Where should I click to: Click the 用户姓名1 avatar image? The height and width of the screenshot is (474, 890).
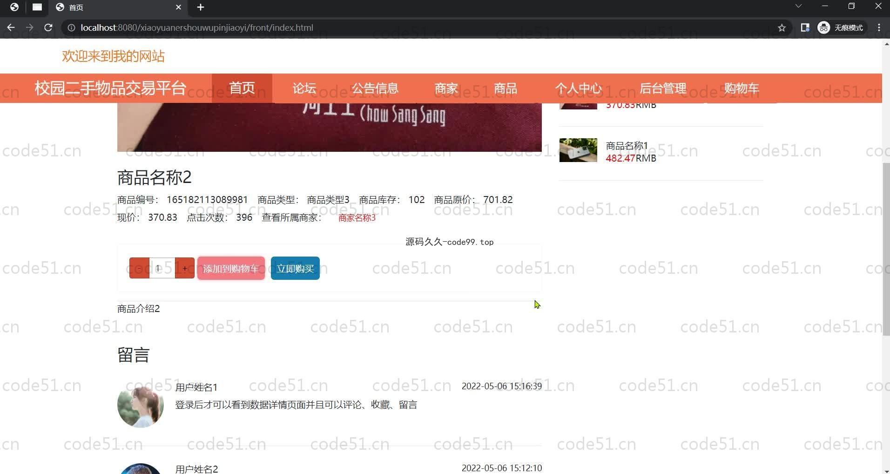[x=141, y=404]
